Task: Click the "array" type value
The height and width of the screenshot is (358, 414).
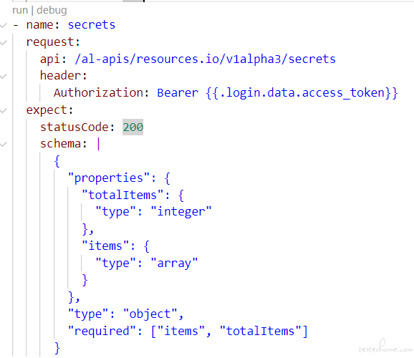Action: pos(174,263)
